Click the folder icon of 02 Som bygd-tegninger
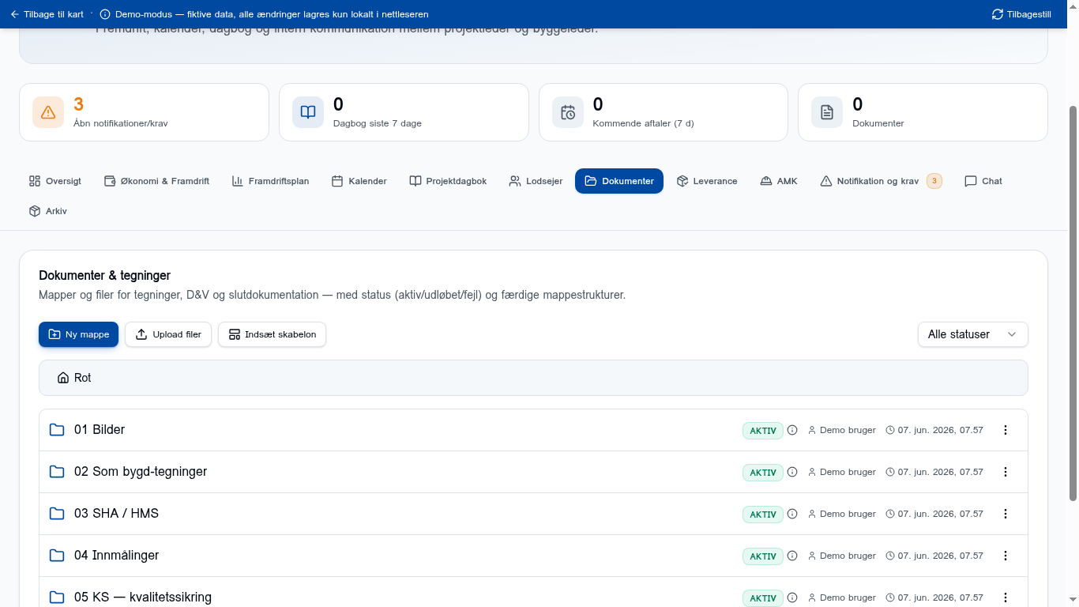Image resolution: width=1079 pixels, height=607 pixels. click(57, 472)
